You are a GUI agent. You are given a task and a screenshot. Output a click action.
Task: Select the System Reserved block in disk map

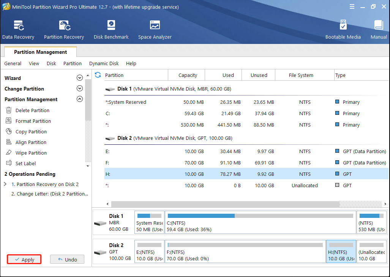click(x=149, y=222)
